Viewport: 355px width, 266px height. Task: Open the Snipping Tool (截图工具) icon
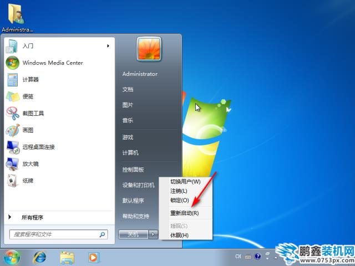click(13, 113)
